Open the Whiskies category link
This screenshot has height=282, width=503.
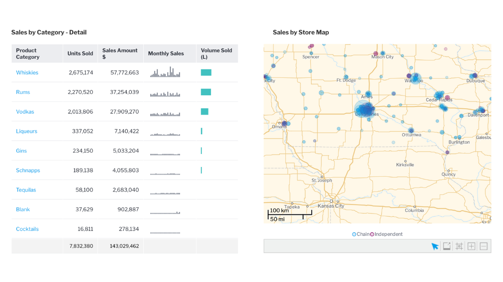pyautogui.click(x=27, y=73)
